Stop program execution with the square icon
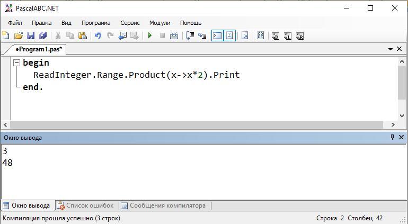The image size is (408, 224). tap(162, 35)
